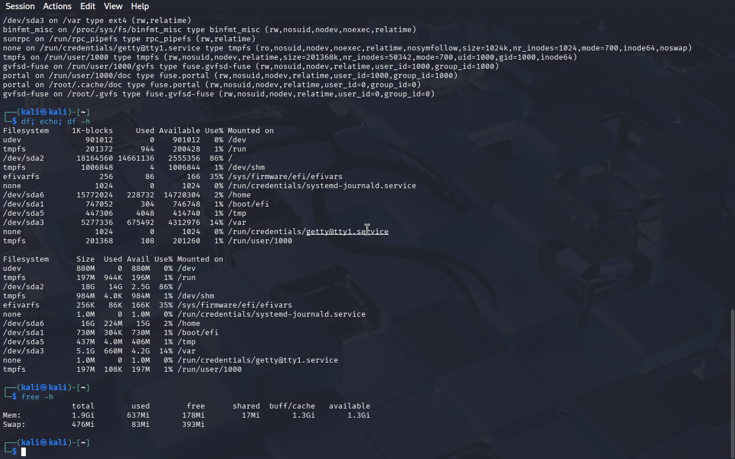
Task: Click the 'Mem:' row label
Action: point(11,415)
